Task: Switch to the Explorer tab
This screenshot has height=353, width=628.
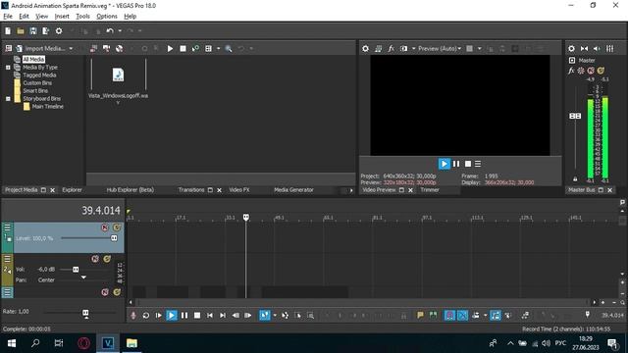Action: point(72,189)
